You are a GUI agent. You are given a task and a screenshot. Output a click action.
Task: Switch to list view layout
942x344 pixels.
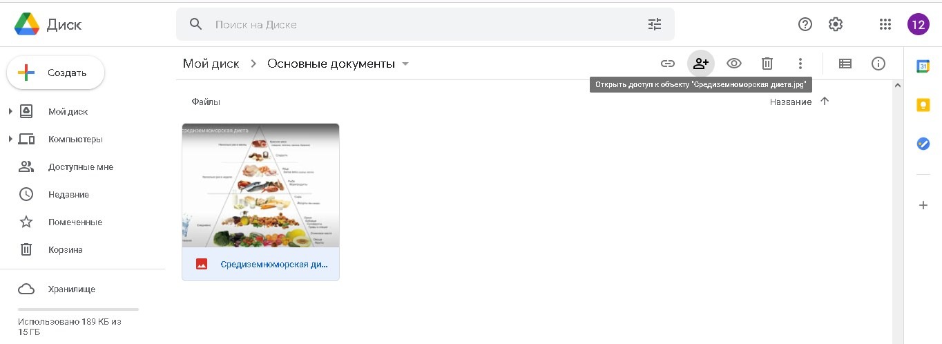tap(845, 64)
